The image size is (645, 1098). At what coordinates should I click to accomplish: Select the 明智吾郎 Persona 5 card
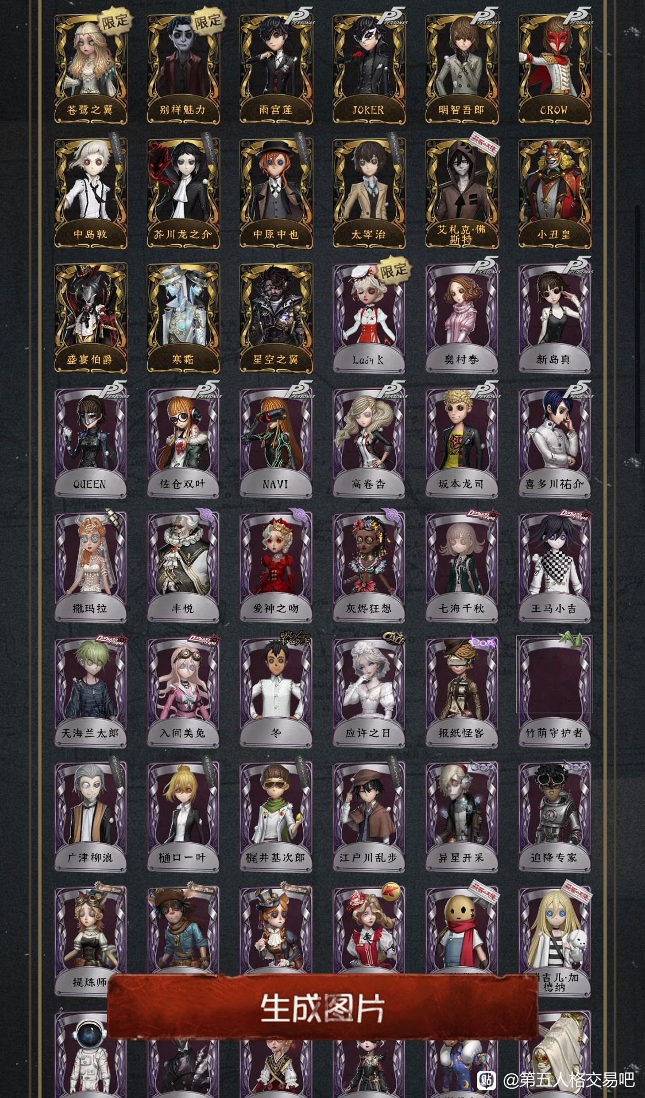(461, 68)
